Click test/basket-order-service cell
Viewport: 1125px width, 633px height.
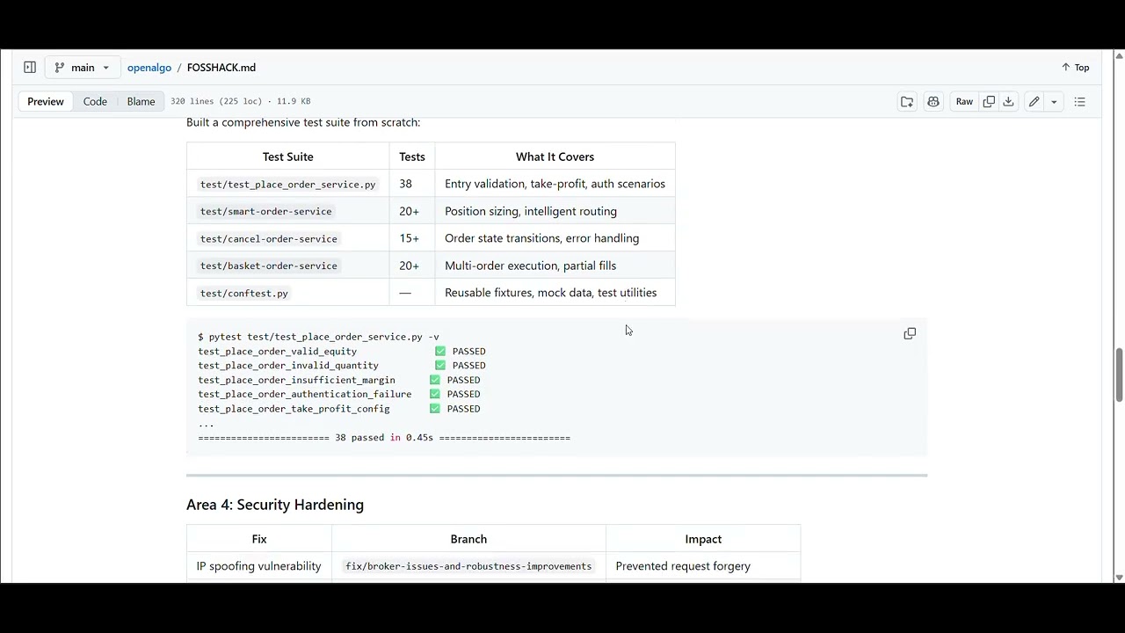pyautogui.click(x=287, y=266)
